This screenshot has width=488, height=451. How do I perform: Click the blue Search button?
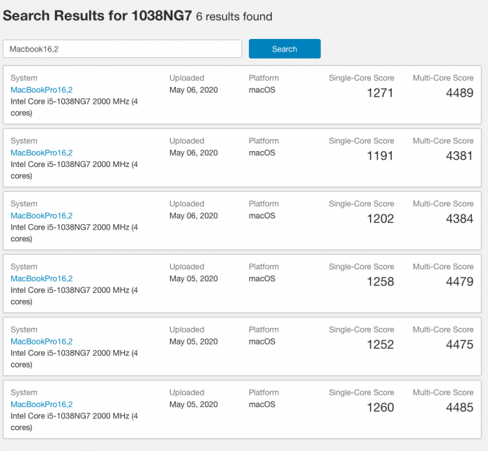pyautogui.click(x=284, y=49)
